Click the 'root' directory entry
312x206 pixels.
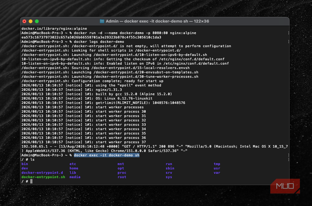click(x=122, y=177)
